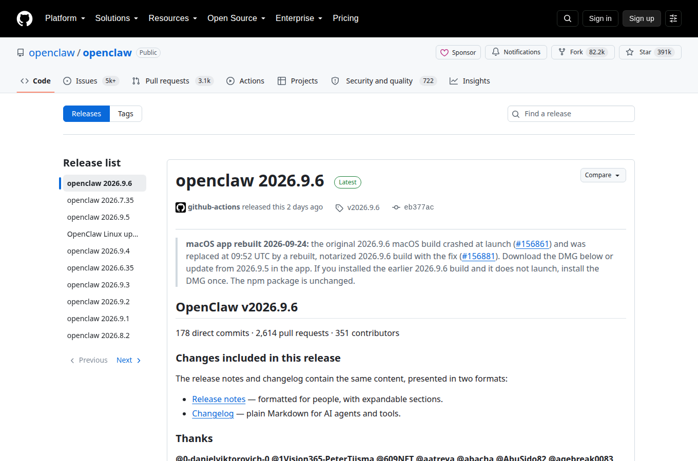Click the Sponsor heart button
This screenshot has height=461, width=698.
[x=458, y=52]
